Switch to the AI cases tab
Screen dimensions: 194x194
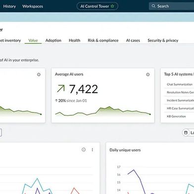pos(133,41)
